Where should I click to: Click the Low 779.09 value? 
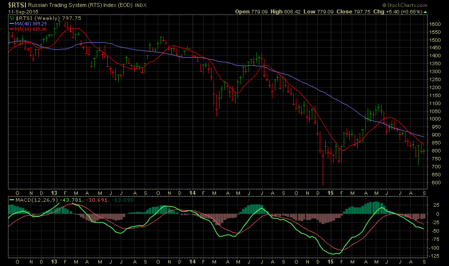318,12
